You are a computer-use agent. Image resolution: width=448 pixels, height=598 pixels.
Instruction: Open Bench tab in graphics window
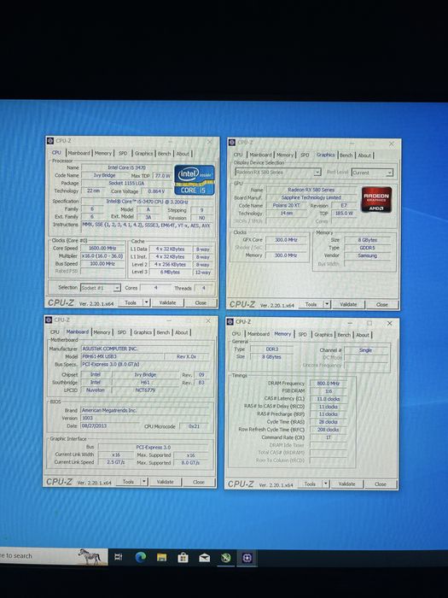tap(346, 155)
